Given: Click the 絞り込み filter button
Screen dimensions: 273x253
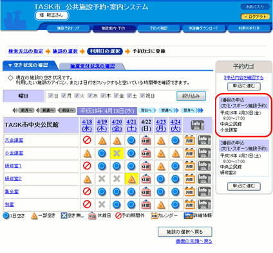Looking at the screenshot, I should click(191, 96).
